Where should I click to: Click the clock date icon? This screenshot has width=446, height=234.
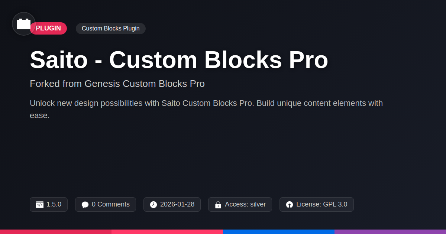tap(153, 205)
